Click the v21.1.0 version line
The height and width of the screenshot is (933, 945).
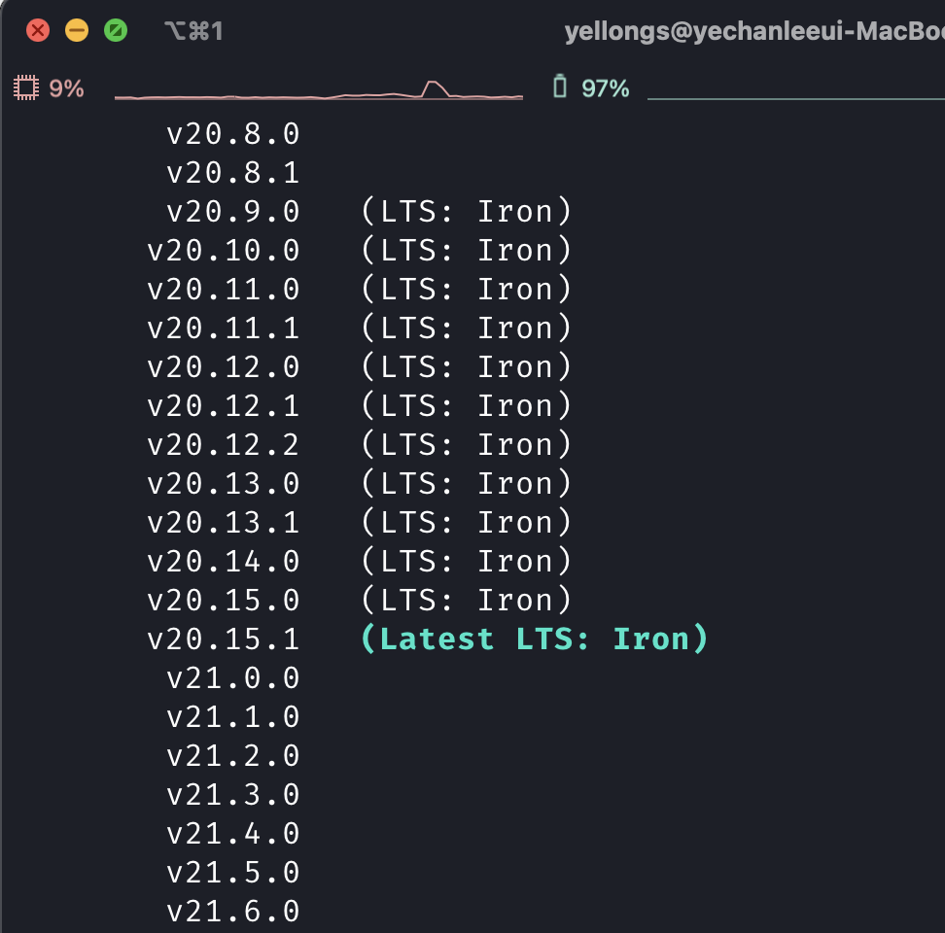pos(233,717)
